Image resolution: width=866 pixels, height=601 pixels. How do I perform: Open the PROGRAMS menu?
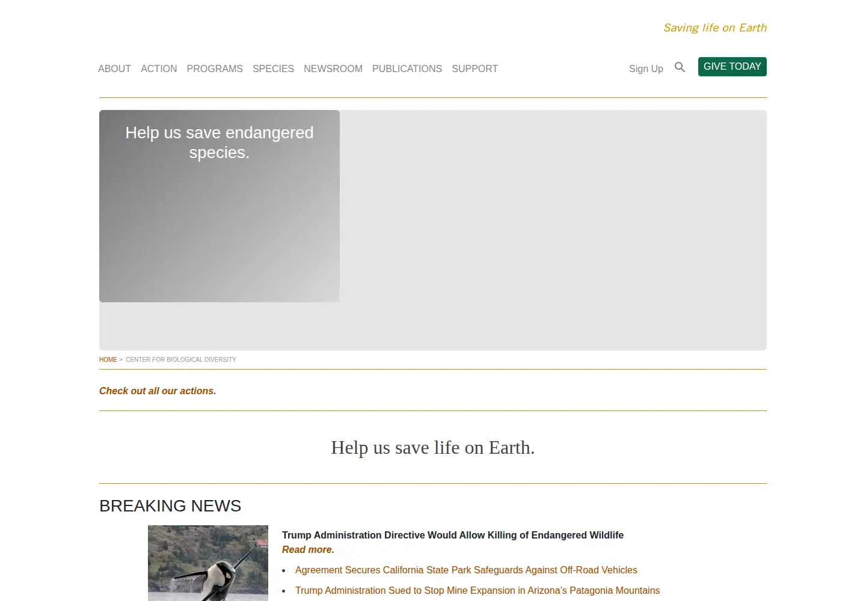coord(215,69)
